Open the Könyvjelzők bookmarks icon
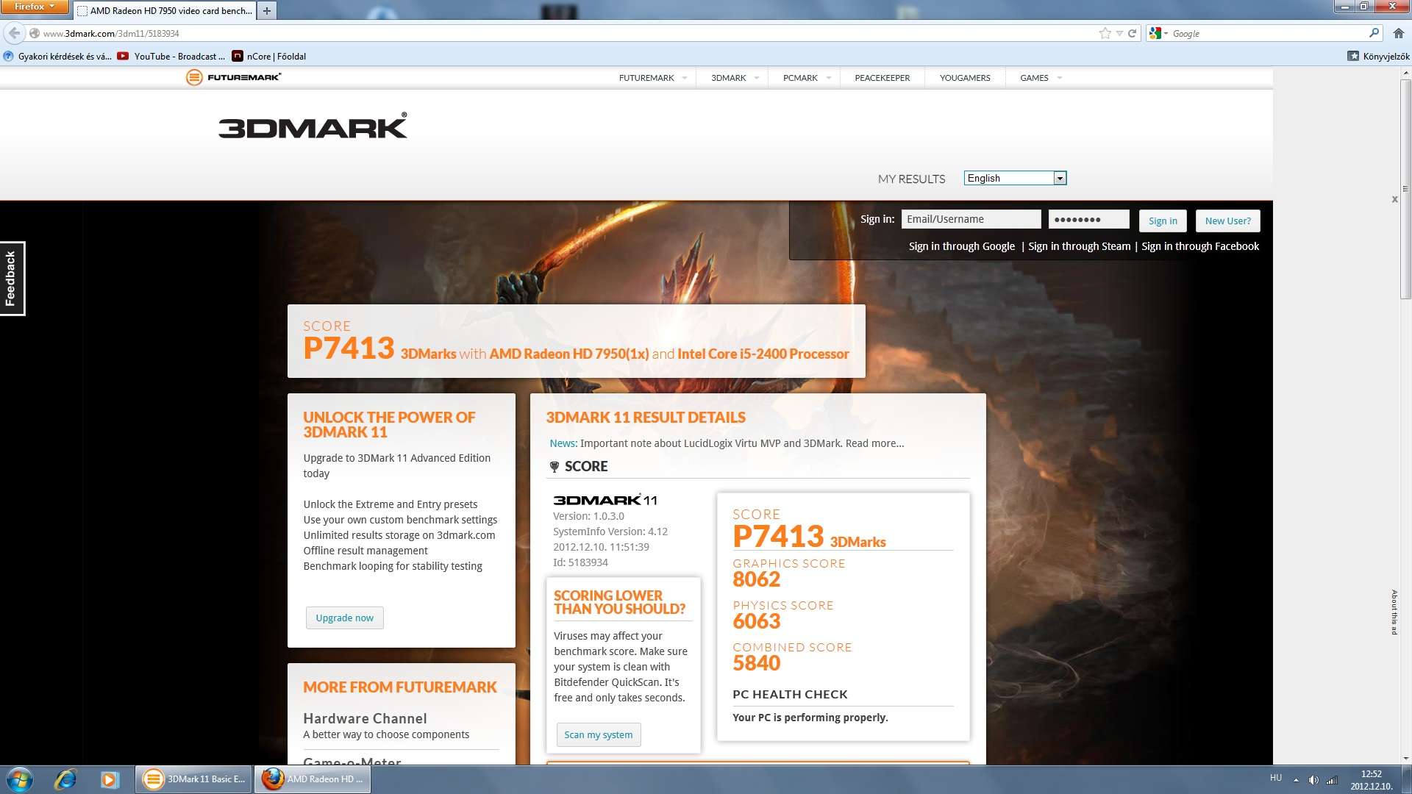Image resolution: width=1412 pixels, height=794 pixels. pos(1352,56)
